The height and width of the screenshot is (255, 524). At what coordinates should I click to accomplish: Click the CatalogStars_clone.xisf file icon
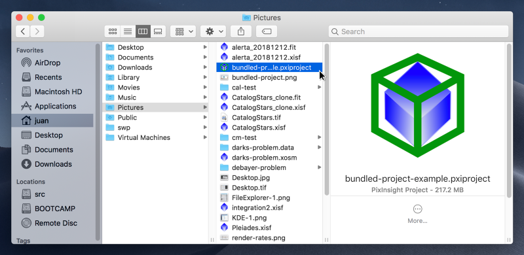click(224, 107)
